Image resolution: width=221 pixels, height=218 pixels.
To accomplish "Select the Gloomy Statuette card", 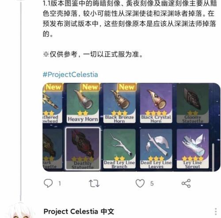I will point(193,103).
